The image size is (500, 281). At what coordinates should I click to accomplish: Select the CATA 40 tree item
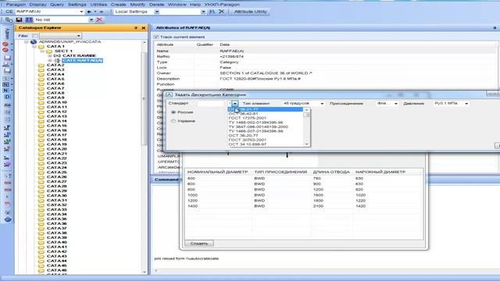pyautogui.click(x=56, y=242)
